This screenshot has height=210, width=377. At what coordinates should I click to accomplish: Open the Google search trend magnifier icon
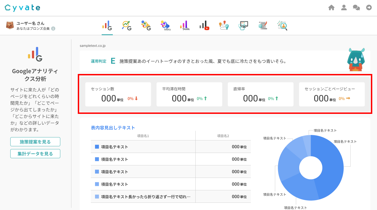127,25
